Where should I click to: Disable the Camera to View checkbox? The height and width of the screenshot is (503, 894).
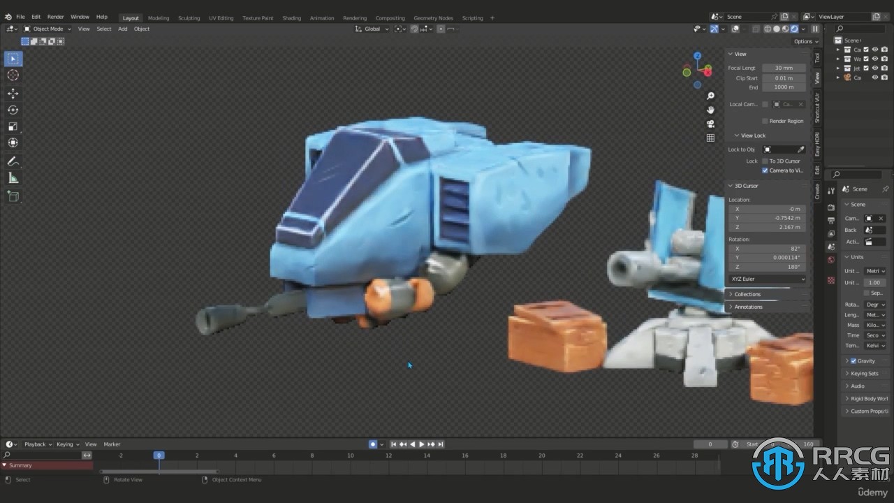[x=765, y=170]
